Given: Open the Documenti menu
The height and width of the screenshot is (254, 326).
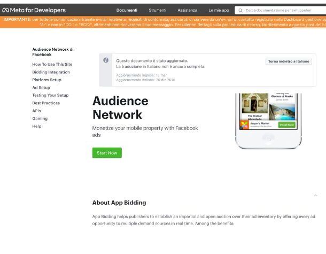Looking at the screenshot, I should tap(127, 10).
